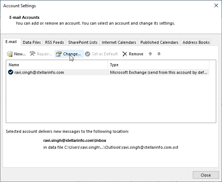The width and height of the screenshot is (222, 182).
Task: Sort accounts by the Name column header
Action: tap(57, 65)
